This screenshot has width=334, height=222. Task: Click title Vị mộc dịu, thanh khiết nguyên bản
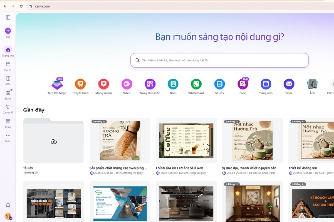[x=249, y=168]
